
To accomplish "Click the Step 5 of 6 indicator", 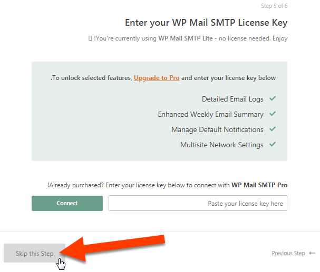I will (x=274, y=6).
